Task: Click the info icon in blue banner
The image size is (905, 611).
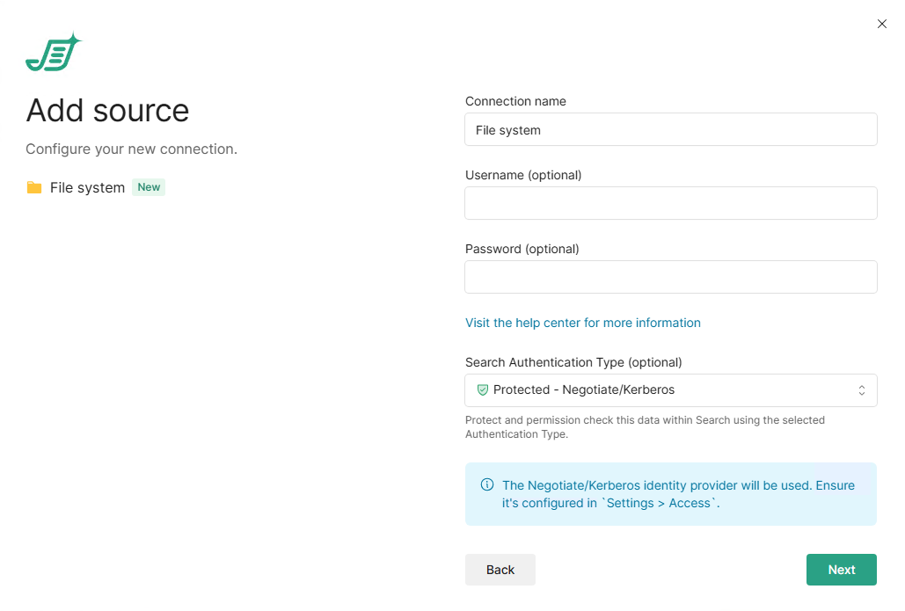Action: (487, 485)
